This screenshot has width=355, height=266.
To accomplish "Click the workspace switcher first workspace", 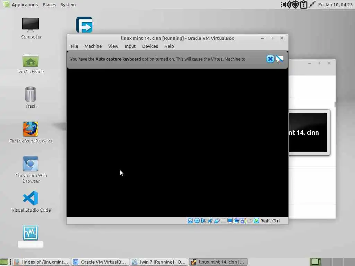I will 315,262.
